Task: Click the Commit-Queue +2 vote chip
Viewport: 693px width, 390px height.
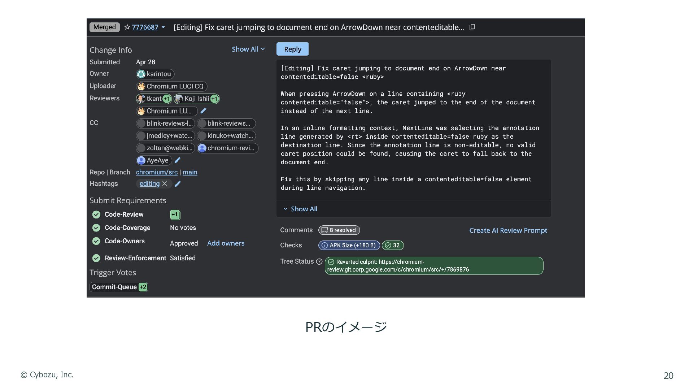Action: [x=119, y=287]
